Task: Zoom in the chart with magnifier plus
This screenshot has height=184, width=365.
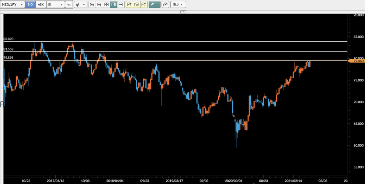Action: [x=92, y=5]
